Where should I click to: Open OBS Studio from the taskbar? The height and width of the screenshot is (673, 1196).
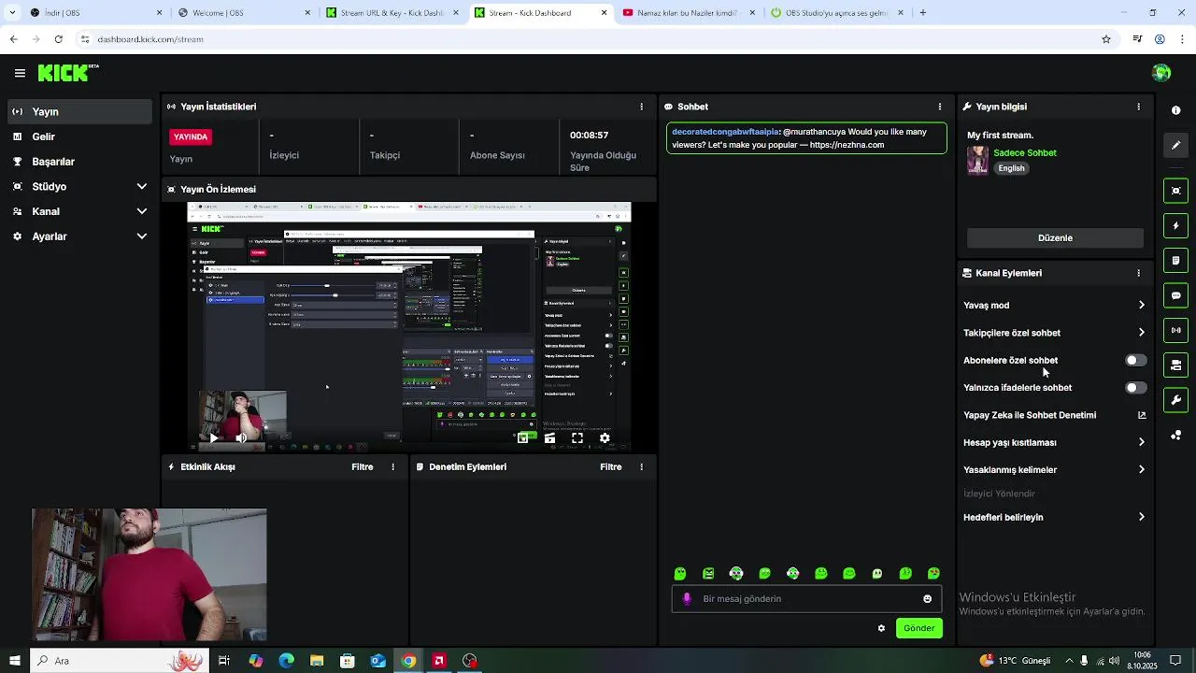470,661
